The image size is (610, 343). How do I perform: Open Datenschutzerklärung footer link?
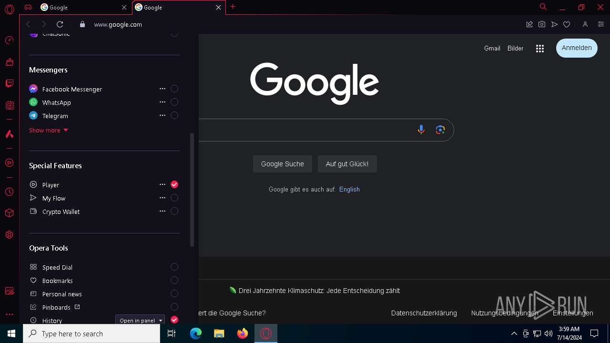(424, 313)
